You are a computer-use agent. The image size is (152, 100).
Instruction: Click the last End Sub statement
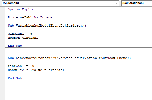(15, 78)
